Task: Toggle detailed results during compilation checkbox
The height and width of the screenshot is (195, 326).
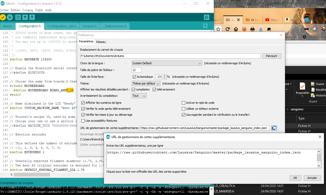Action: click(134, 89)
